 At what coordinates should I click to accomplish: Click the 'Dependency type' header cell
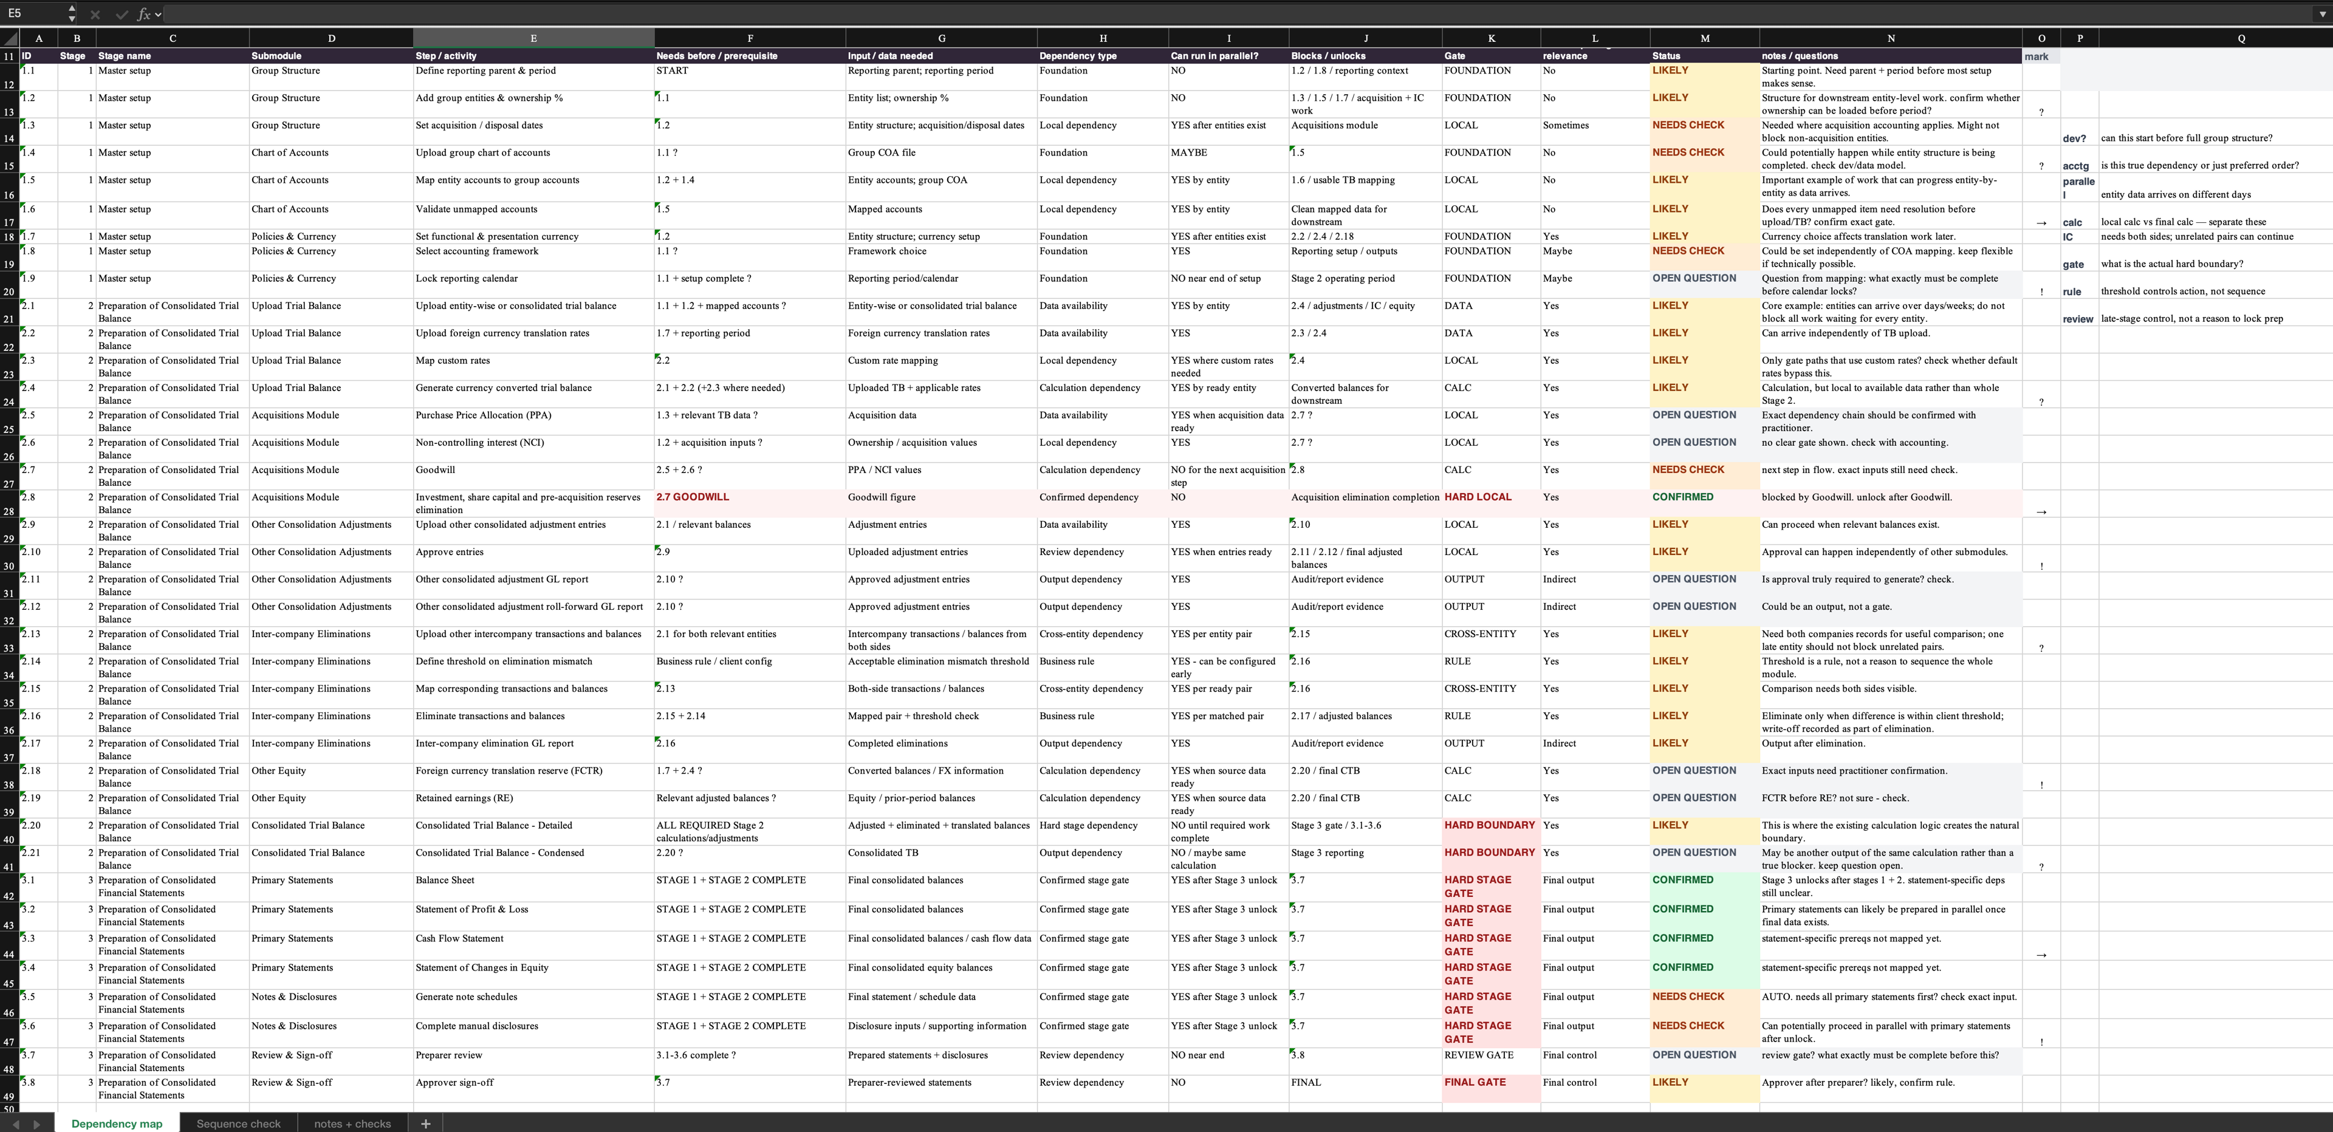pos(1102,56)
